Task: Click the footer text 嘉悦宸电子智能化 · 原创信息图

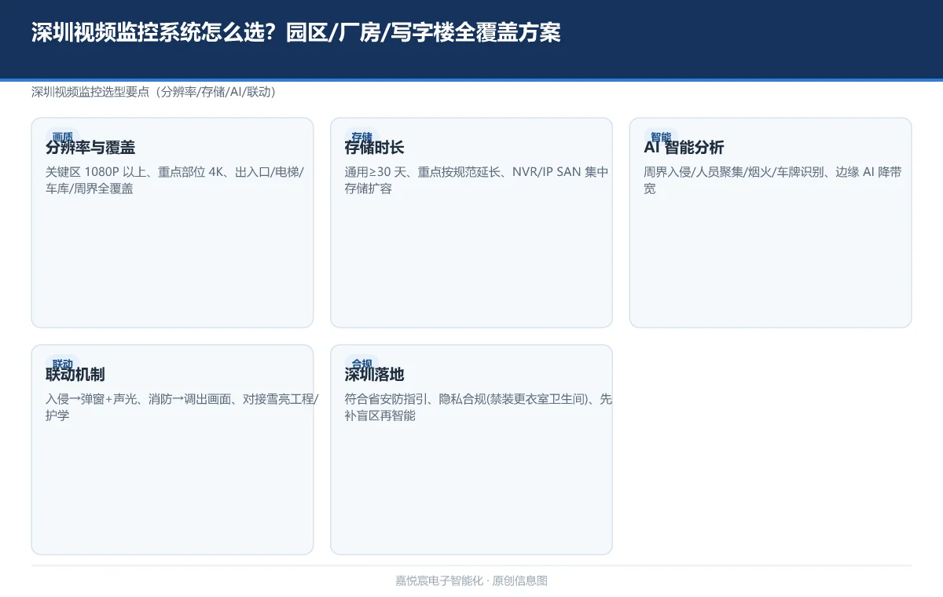Action: [x=472, y=581]
